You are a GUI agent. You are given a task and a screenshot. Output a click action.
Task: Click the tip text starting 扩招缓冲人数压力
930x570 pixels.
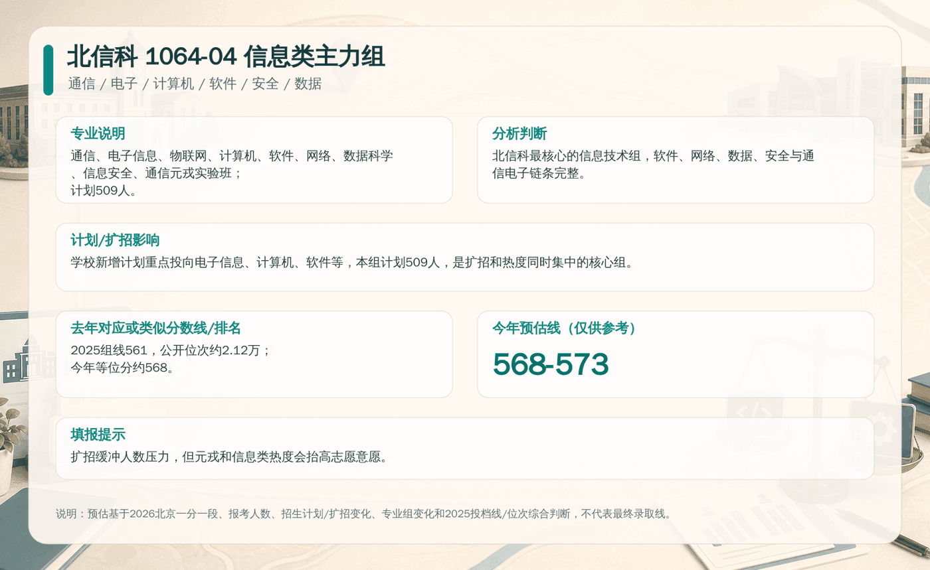(x=229, y=457)
